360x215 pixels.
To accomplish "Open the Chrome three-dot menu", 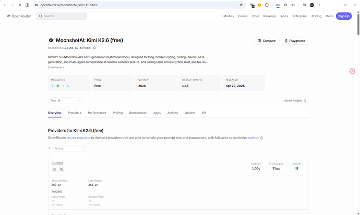I will 319,5.
